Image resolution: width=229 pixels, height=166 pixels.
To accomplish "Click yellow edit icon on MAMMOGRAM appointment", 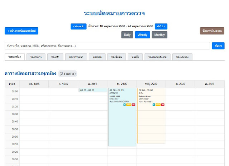I will click(x=128, y=105).
